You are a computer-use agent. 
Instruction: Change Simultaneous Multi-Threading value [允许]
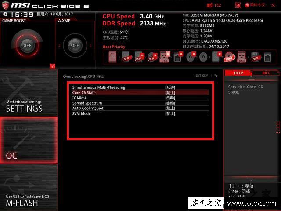(x=170, y=87)
